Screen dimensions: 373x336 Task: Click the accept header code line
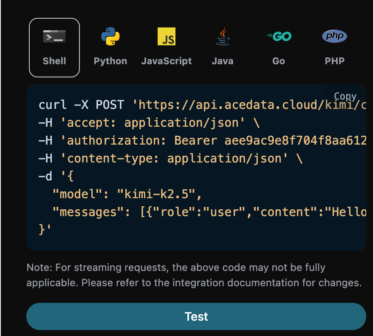coord(149,123)
